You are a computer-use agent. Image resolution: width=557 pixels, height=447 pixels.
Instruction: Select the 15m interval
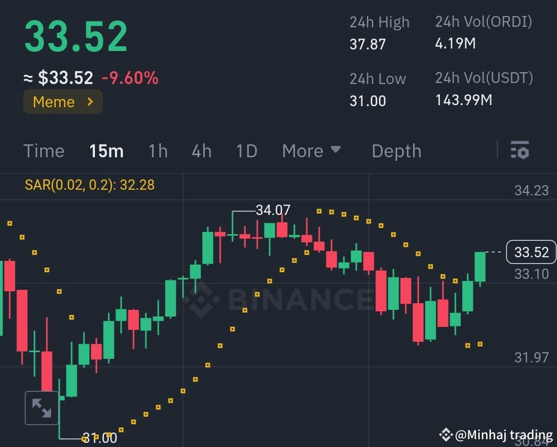106,151
